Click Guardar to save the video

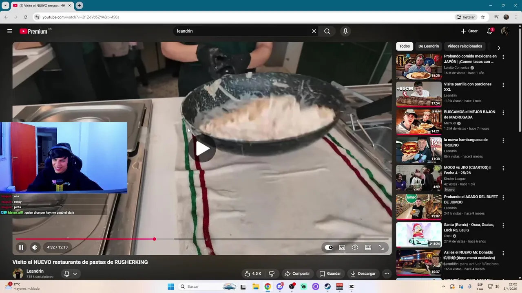point(330,273)
